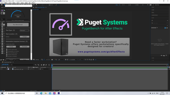Viewport: 170px width, 95px height.
Task: Click the motion blur icon in the timeline
Action: pyautogui.click(x=46, y=65)
